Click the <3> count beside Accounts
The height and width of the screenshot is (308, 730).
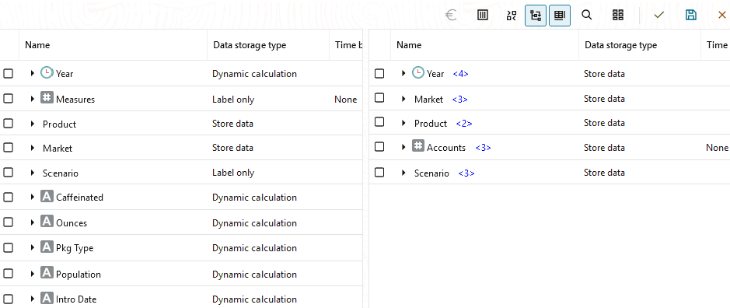coord(483,148)
